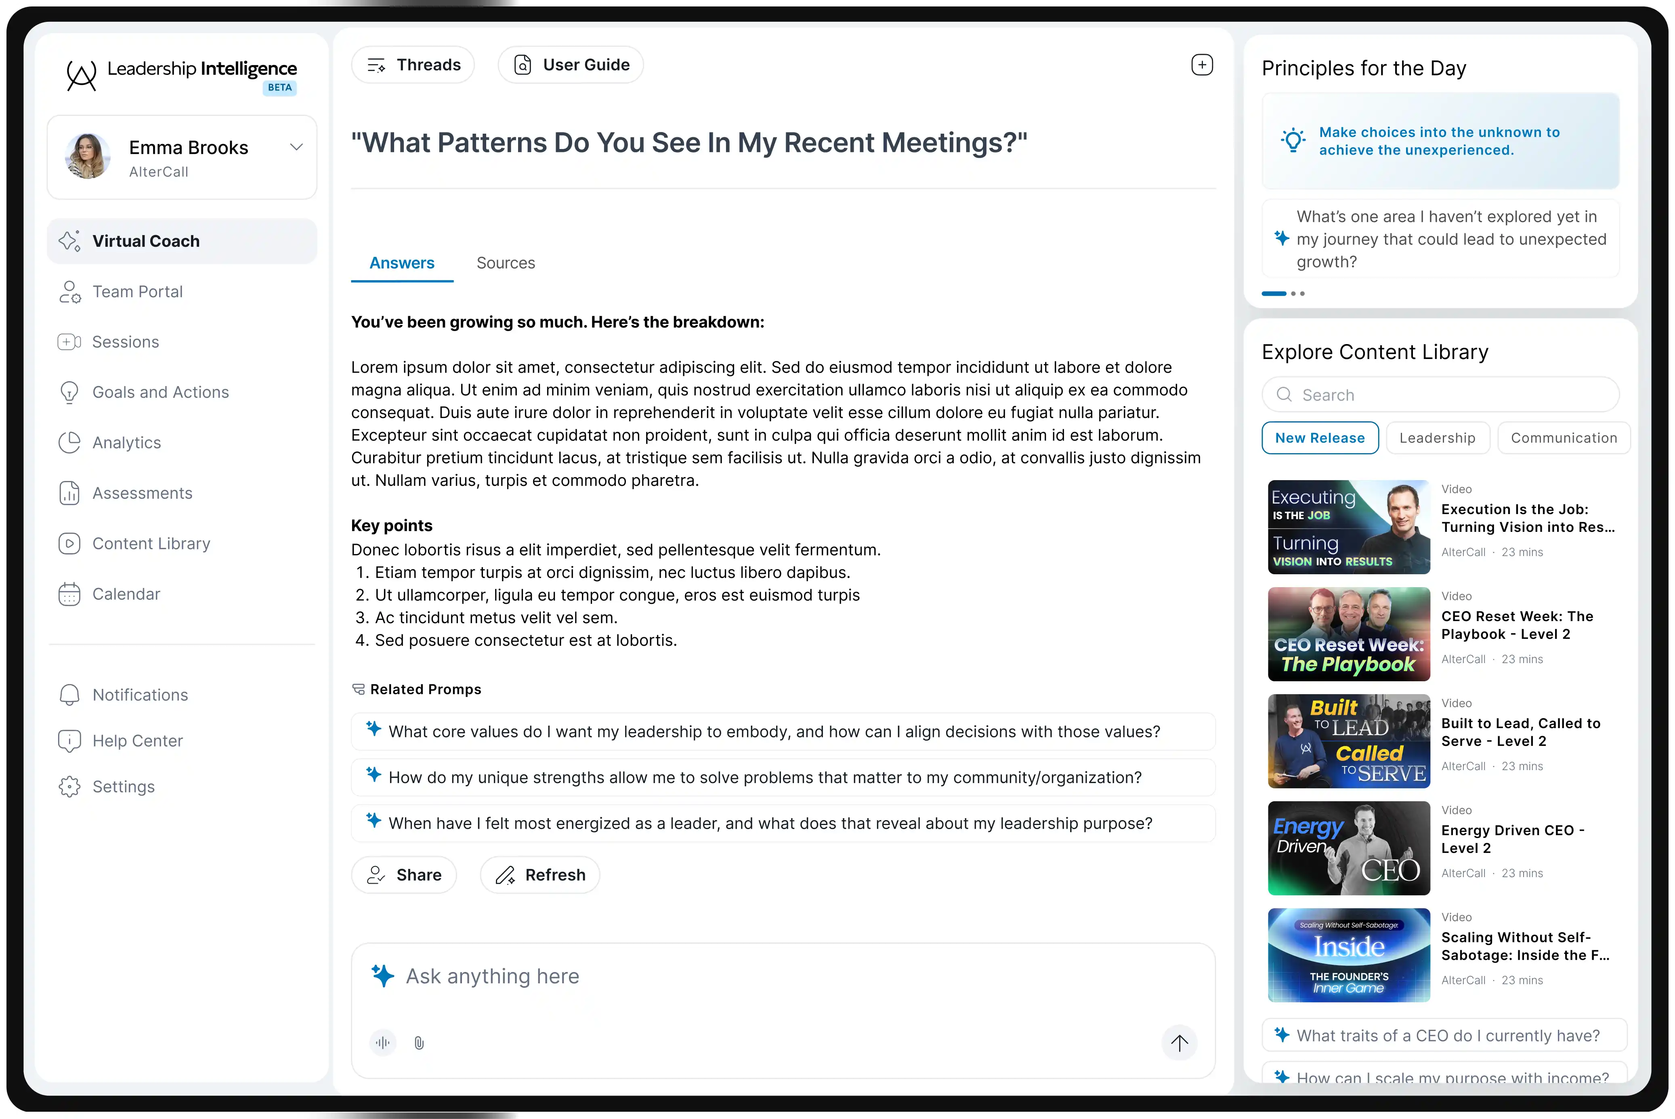
Task: Switch to the Sources tab
Action: click(x=505, y=263)
